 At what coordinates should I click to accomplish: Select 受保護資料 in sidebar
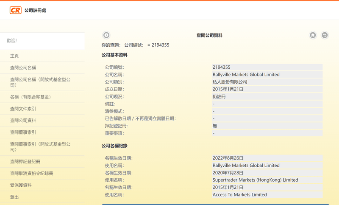click(21, 185)
